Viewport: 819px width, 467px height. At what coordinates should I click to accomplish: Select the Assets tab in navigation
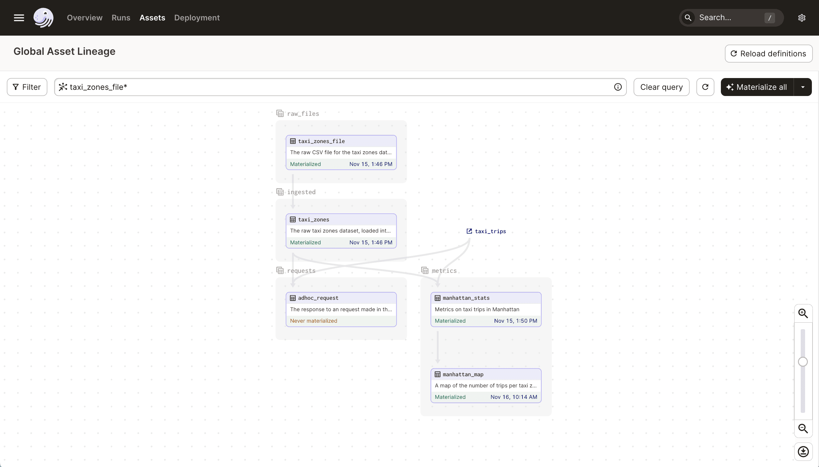(152, 17)
